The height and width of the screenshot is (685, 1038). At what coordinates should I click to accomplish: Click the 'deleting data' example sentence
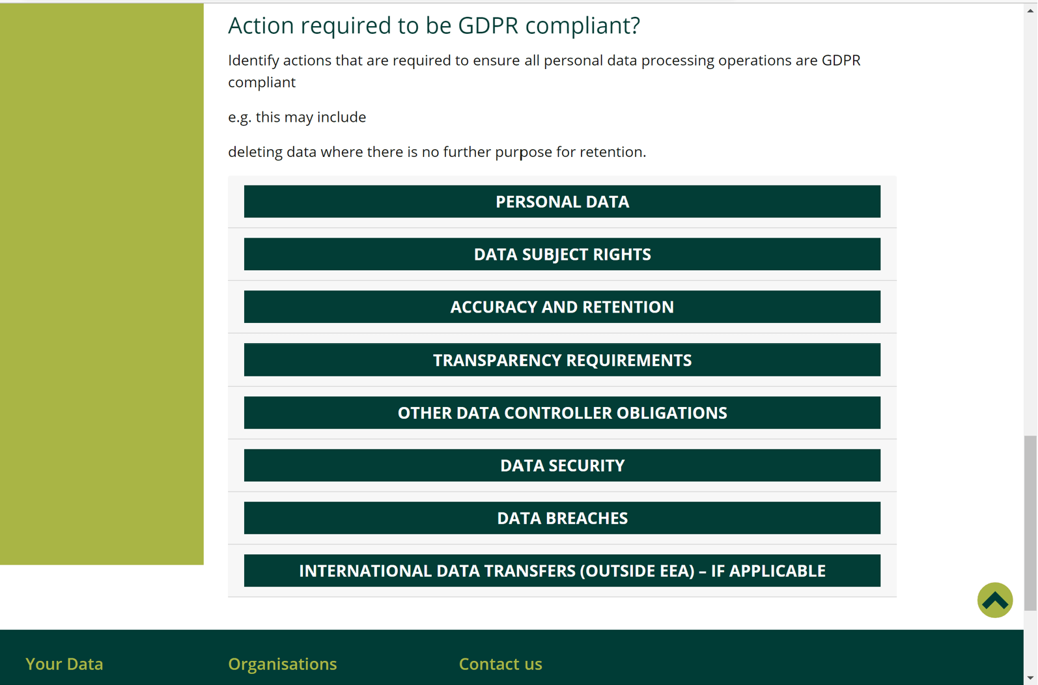click(436, 152)
